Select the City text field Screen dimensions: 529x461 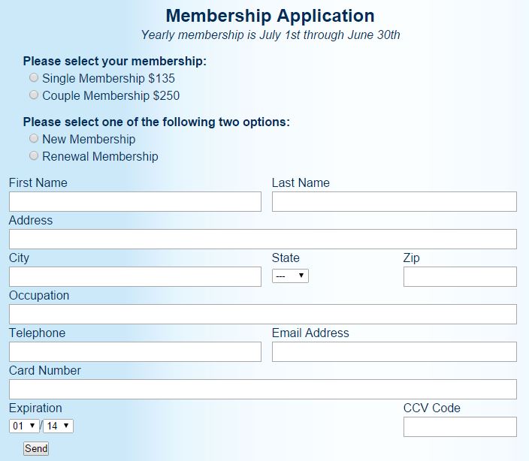point(135,276)
